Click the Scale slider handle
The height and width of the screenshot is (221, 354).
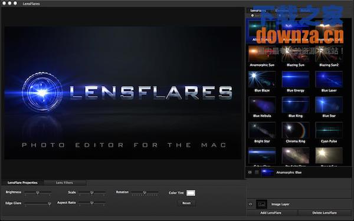pos(91,193)
